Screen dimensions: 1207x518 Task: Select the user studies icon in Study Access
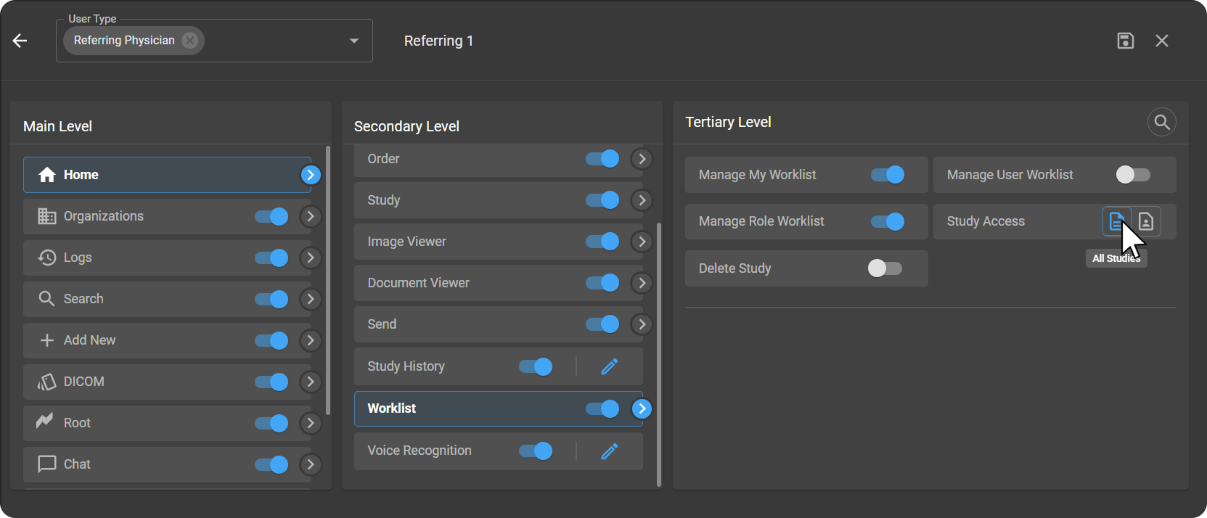pos(1146,221)
